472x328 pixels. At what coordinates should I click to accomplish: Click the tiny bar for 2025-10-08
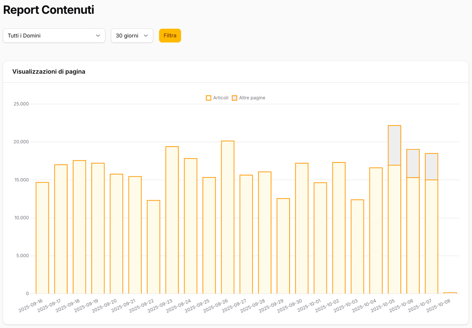[450, 293]
